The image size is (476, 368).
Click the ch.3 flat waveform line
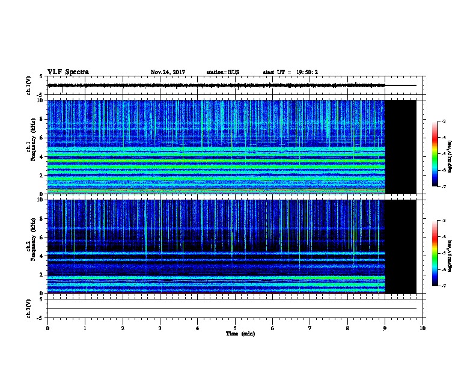[232, 309]
